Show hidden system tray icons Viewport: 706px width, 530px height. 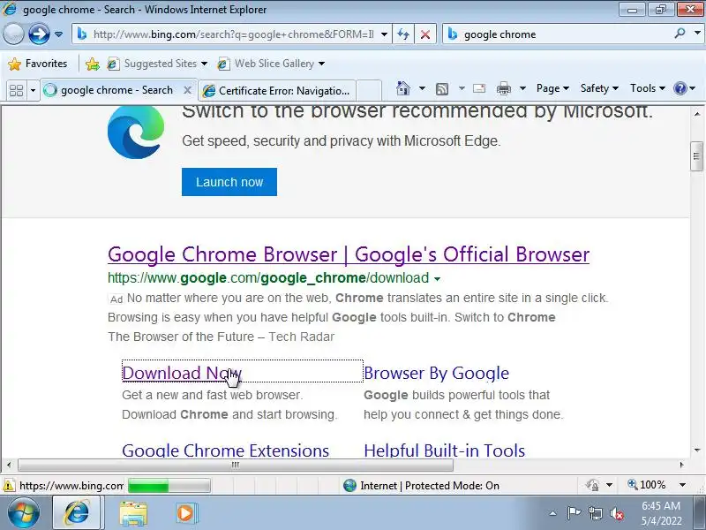tap(553, 513)
